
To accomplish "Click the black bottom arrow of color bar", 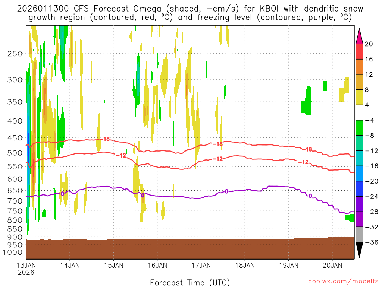I will (359, 250).
